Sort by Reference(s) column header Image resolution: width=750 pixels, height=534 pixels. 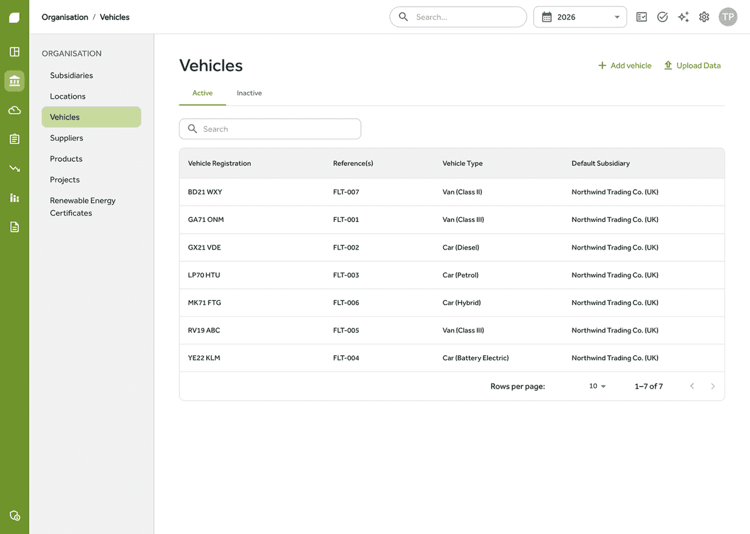click(353, 163)
